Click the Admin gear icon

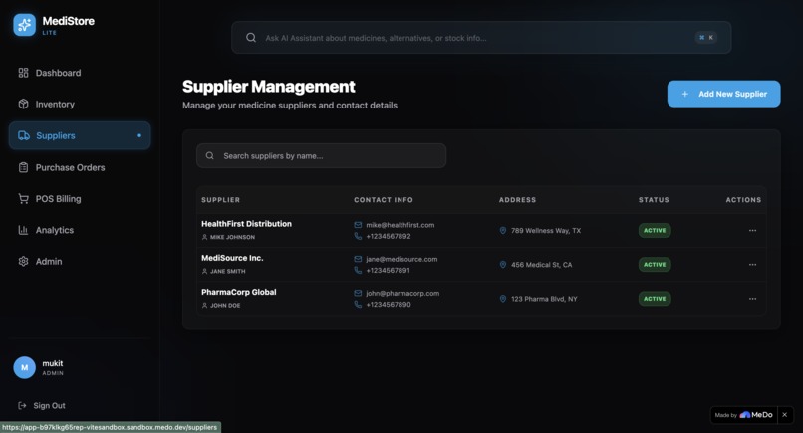point(23,261)
